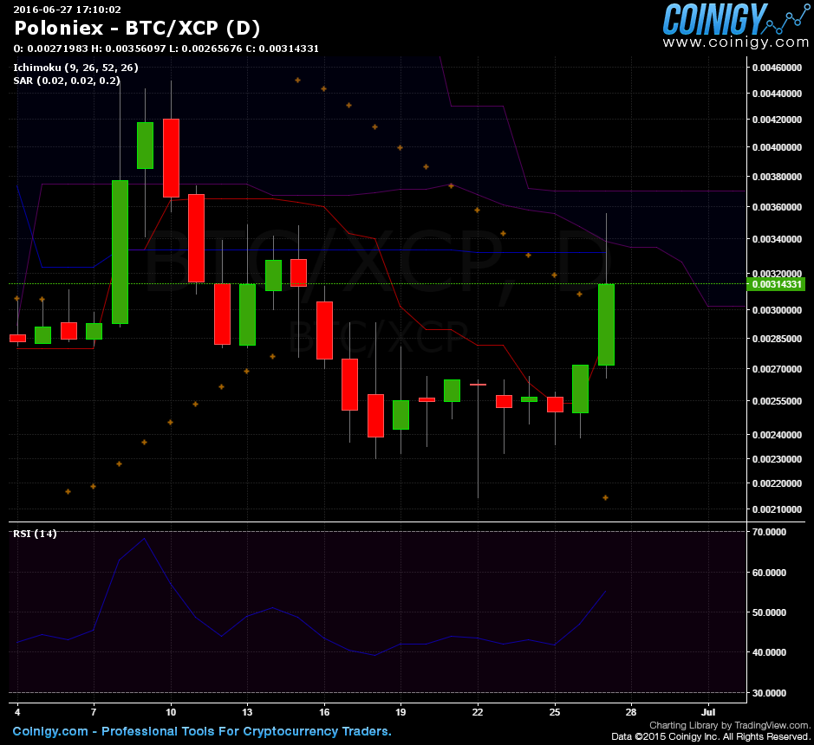Click the 0.00270000 price axis label
This screenshot has height=745, width=814.
[777, 369]
